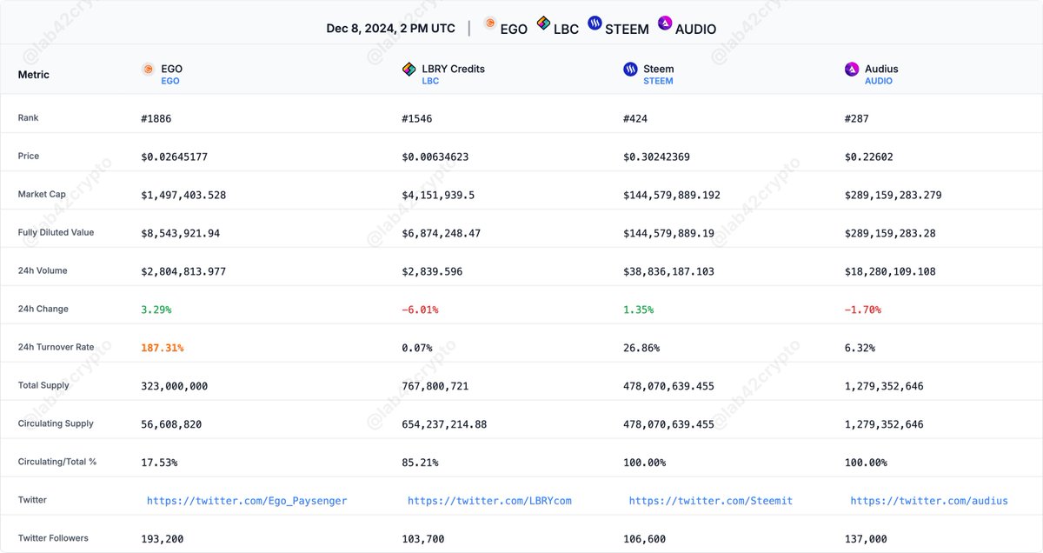
Task: Click Steem market cap $144,579,889.192
Action: click(x=672, y=195)
